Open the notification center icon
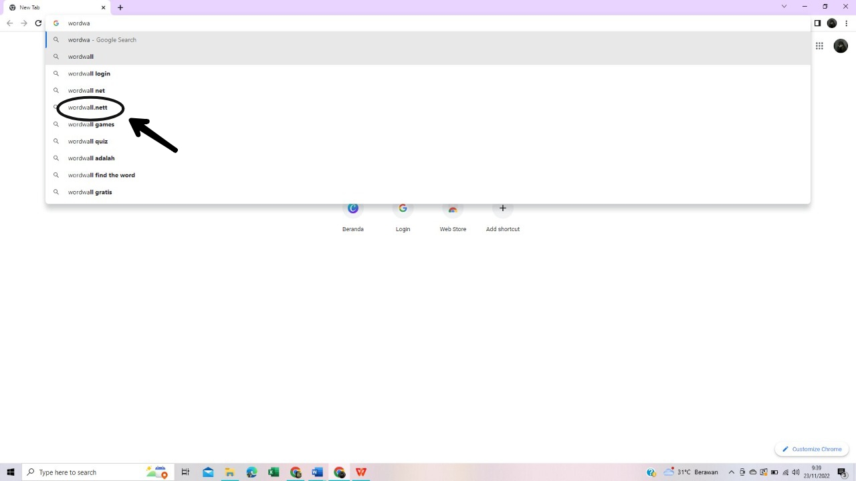 click(x=842, y=472)
